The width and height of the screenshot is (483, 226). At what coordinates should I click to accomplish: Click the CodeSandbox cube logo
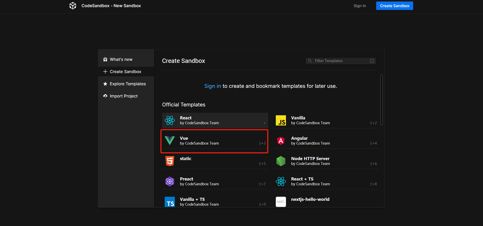click(x=73, y=6)
